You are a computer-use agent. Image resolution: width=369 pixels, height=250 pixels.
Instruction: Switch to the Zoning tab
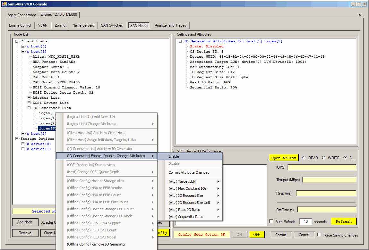tap(60, 25)
